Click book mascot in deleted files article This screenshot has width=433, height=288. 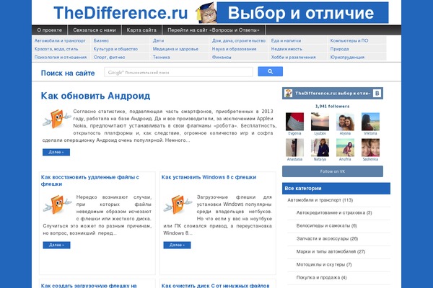(57, 204)
